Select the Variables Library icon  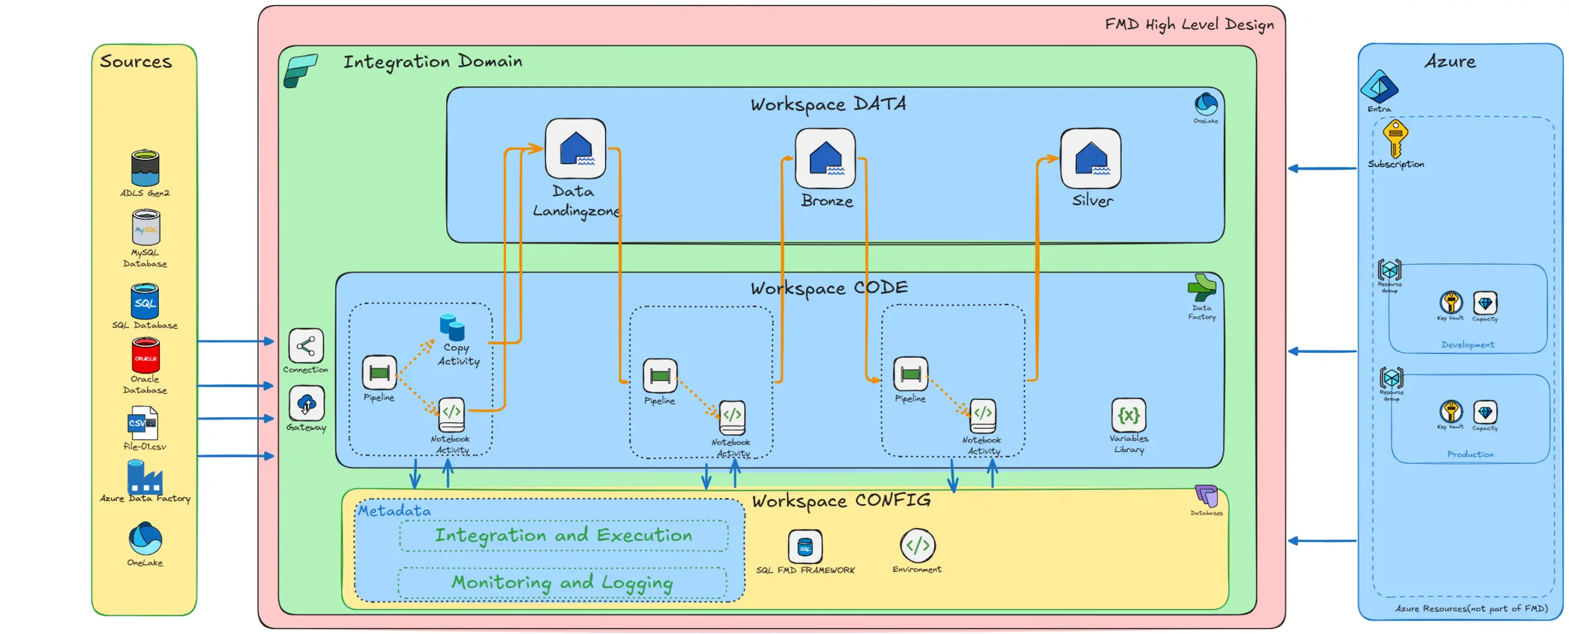coord(1130,415)
